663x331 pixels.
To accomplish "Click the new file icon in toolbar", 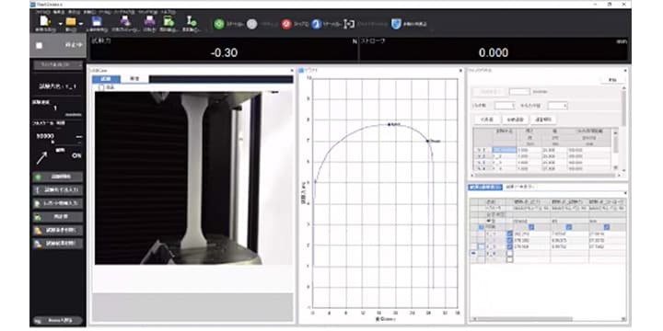I will pyautogui.click(x=44, y=21).
